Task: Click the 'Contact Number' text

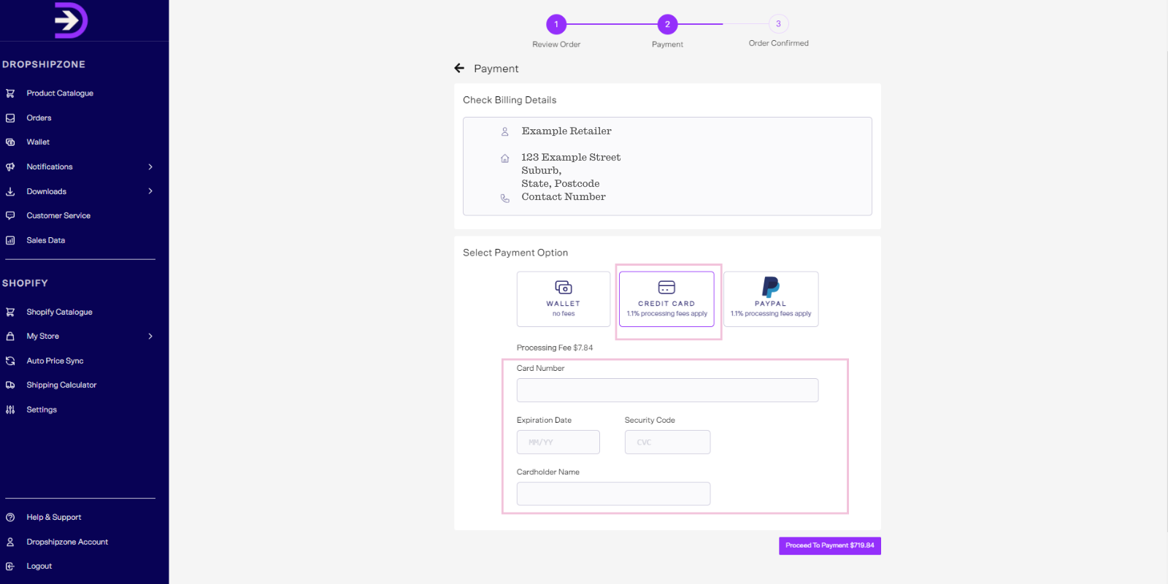Action: (564, 197)
